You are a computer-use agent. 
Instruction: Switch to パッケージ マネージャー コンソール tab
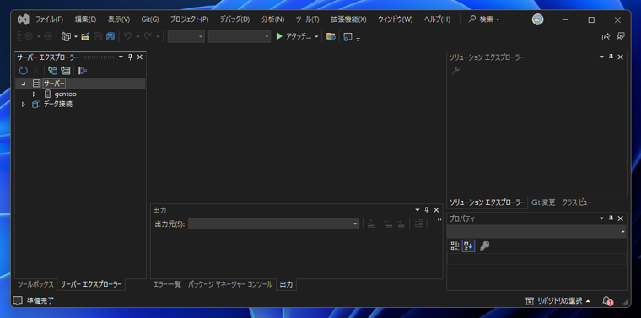(230, 284)
